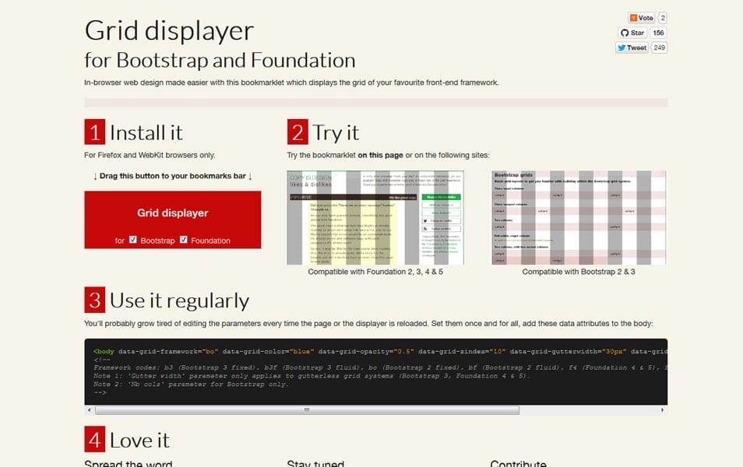The width and height of the screenshot is (743, 467).
Task: Click the GitHub Octocat icon on the Star button
Action: tap(625, 33)
